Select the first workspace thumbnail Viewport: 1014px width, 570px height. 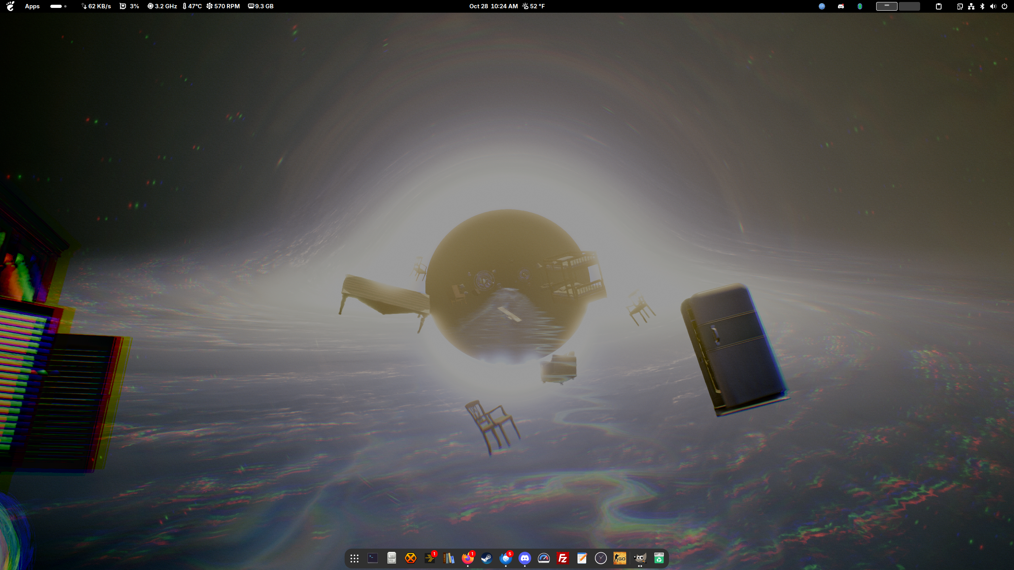point(886,6)
